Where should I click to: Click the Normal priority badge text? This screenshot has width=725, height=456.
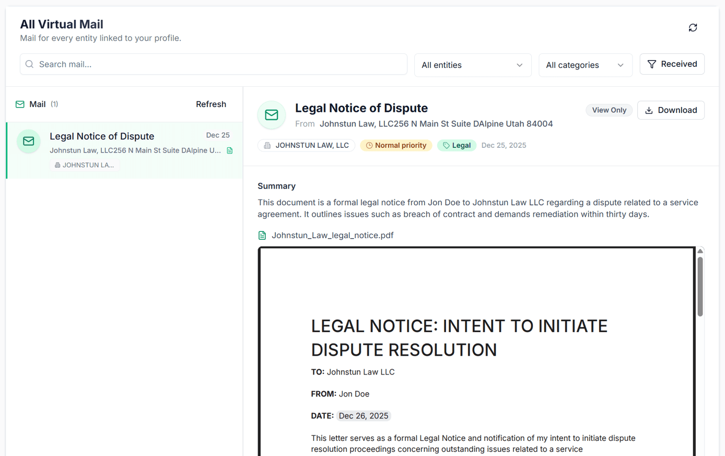pyautogui.click(x=401, y=146)
